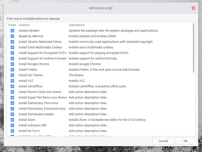Image resolution: width=202 pixels, height=152 pixels.
Task: Select the 'Install Indicator USB' action text
Action: pos(33,125)
